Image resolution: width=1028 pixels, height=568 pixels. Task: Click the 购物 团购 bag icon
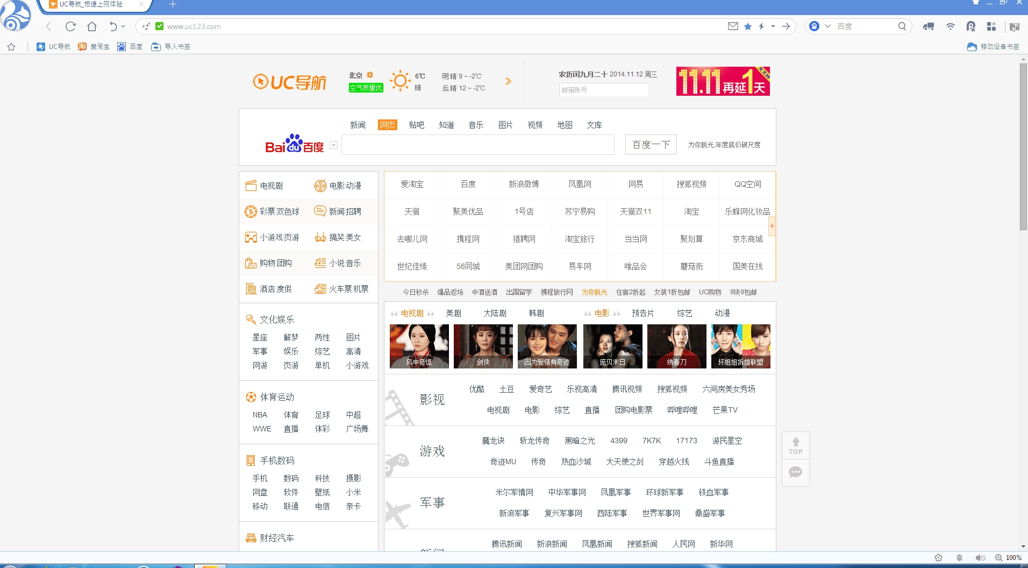251,263
